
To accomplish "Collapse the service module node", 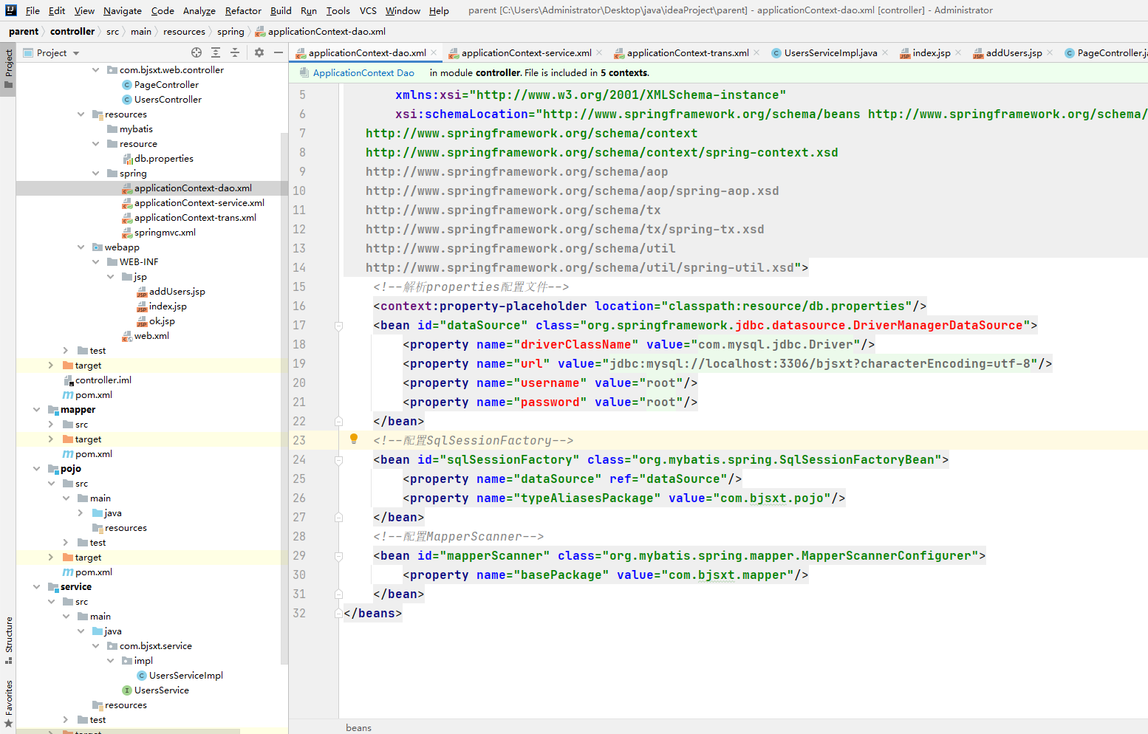I will tap(36, 587).
